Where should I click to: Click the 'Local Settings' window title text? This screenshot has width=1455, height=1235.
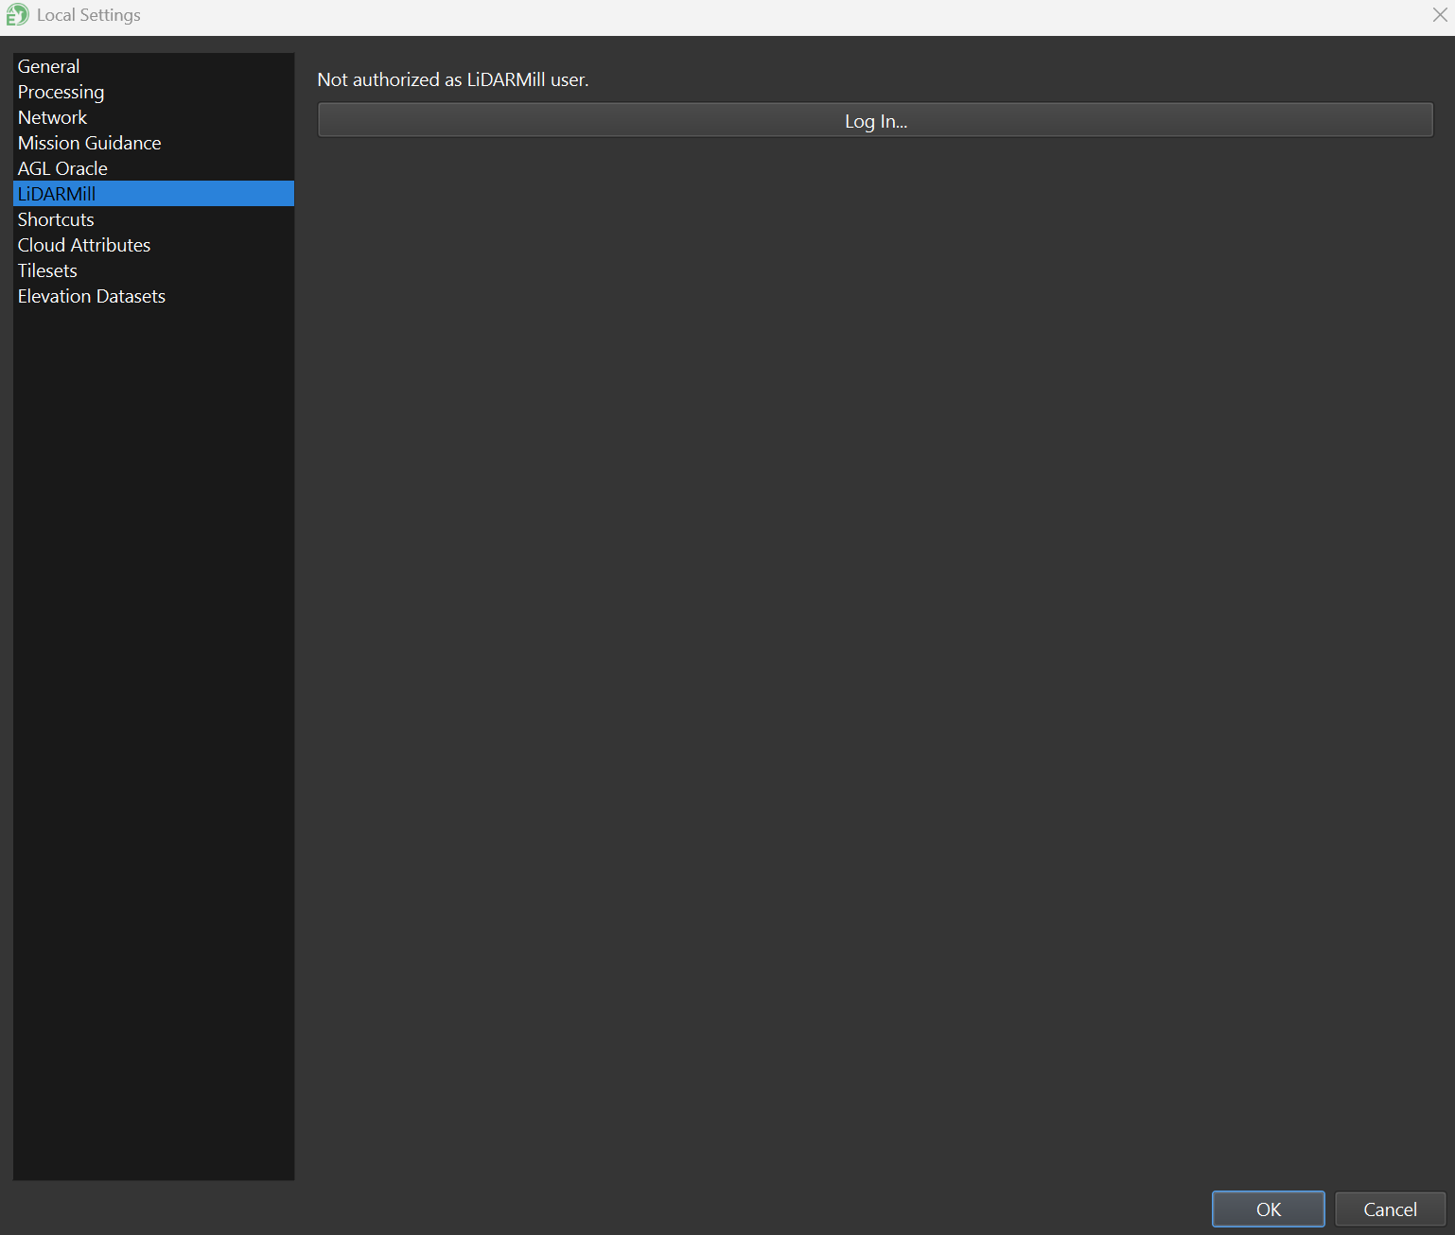pos(89,15)
